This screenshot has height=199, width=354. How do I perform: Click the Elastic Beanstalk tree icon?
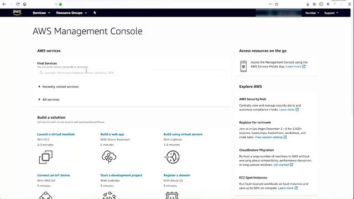point(109,157)
